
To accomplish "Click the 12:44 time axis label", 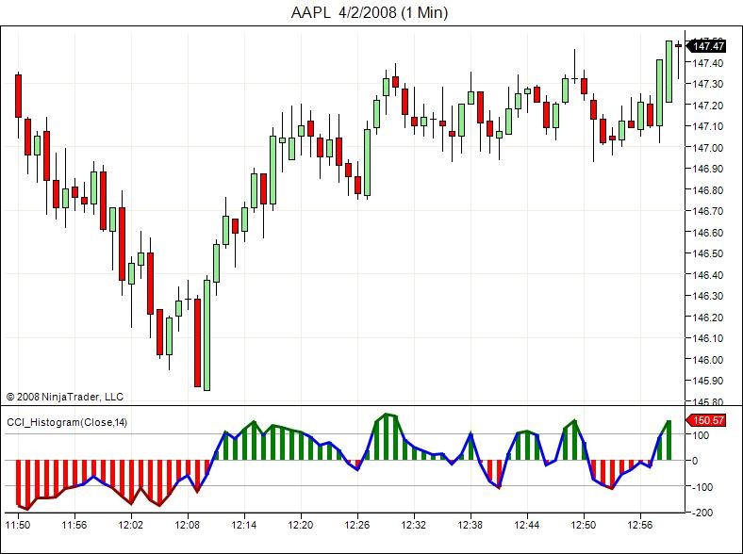I will coord(527,525).
